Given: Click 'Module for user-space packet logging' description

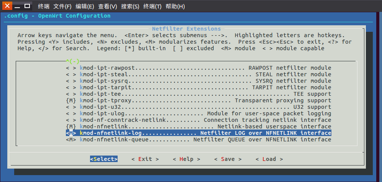Looking at the screenshot, I should click(269, 113).
